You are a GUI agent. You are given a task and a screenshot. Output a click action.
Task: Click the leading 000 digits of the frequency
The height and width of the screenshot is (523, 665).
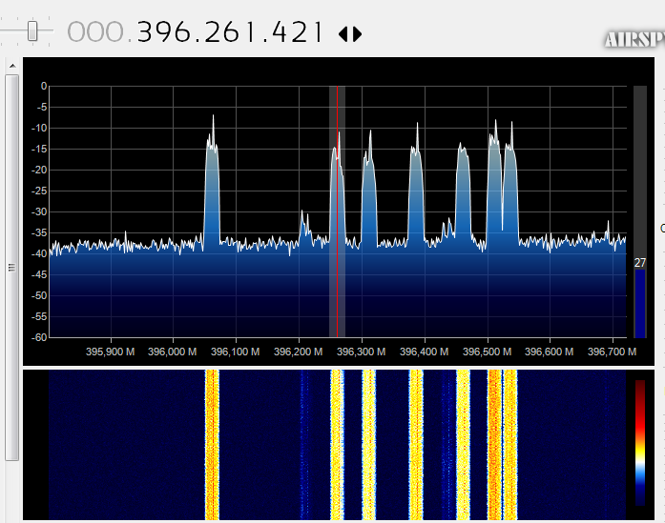[96, 32]
